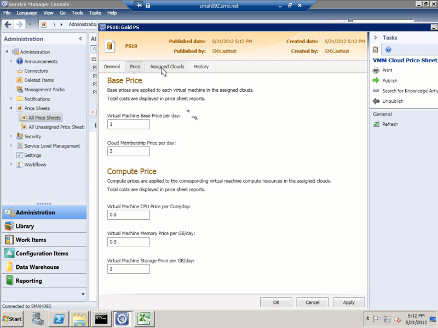The height and width of the screenshot is (328, 438).
Task: Click the Unpublish back-arrow icon
Action: (x=376, y=101)
